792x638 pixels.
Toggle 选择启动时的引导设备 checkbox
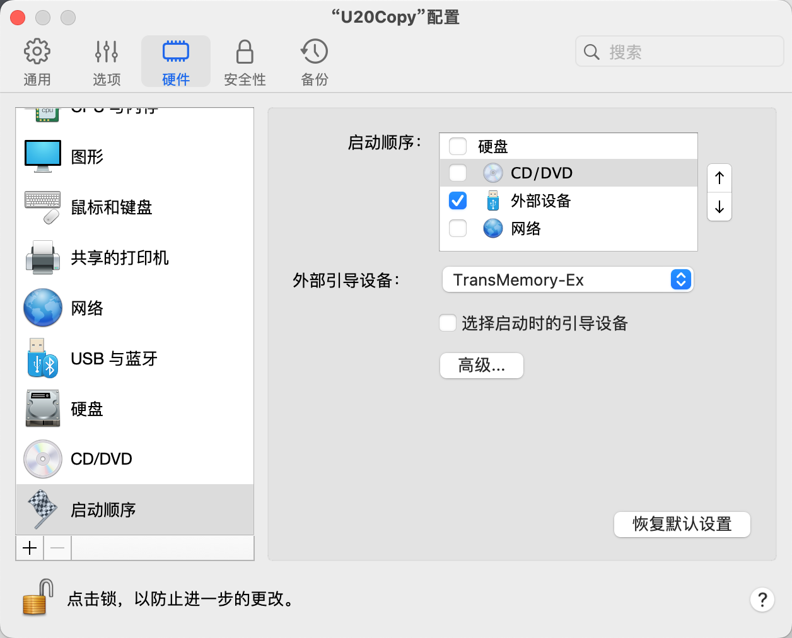[448, 323]
